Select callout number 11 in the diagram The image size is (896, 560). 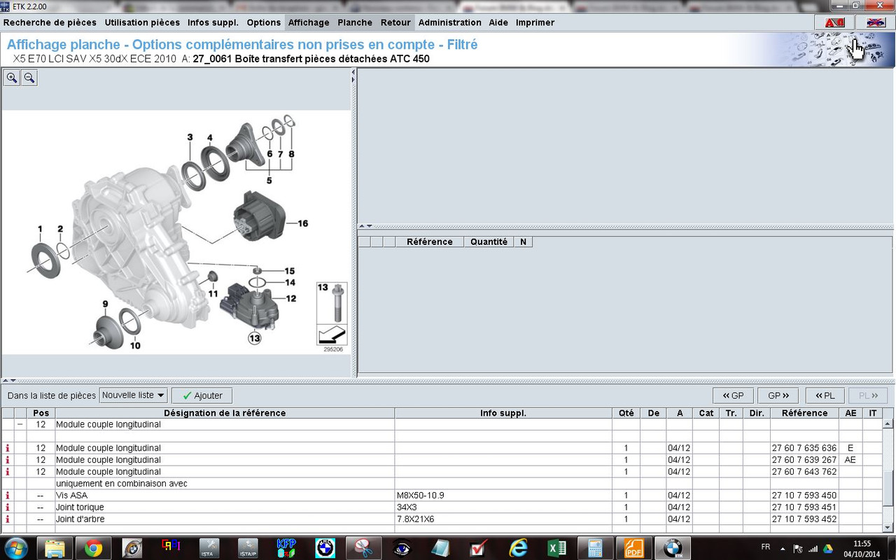pyautogui.click(x=213, y=293)
